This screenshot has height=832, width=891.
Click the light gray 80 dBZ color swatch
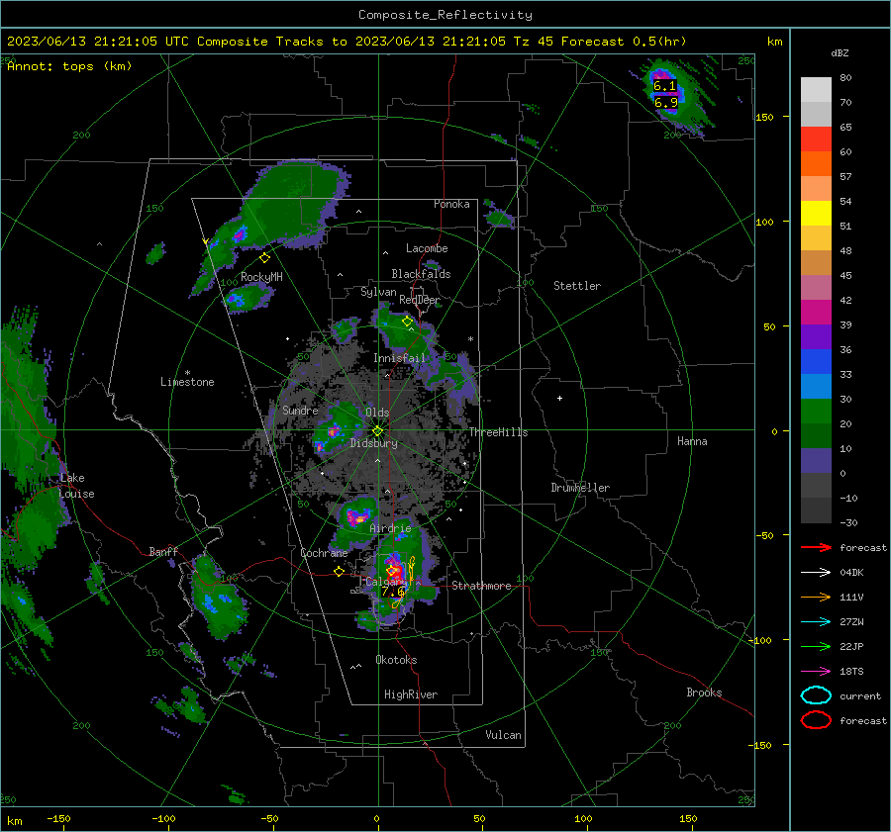[816, 89]
